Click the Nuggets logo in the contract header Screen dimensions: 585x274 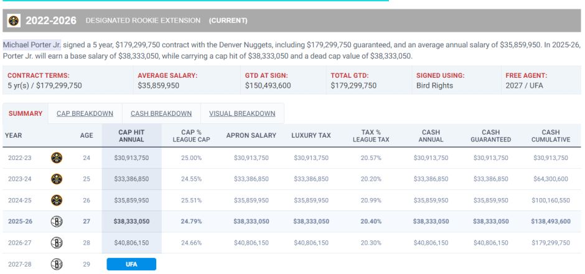coord(14,21)
